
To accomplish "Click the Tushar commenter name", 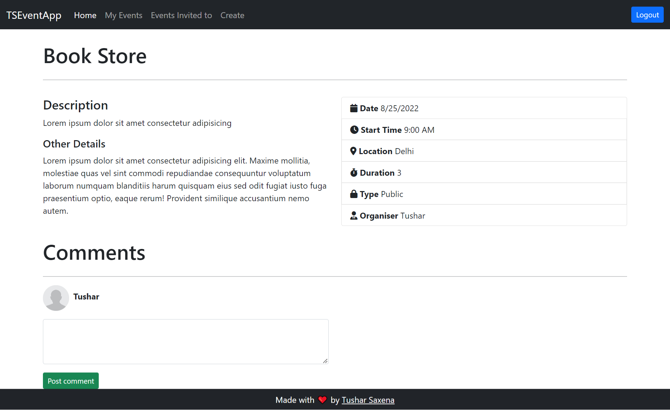I will [86, 297].
